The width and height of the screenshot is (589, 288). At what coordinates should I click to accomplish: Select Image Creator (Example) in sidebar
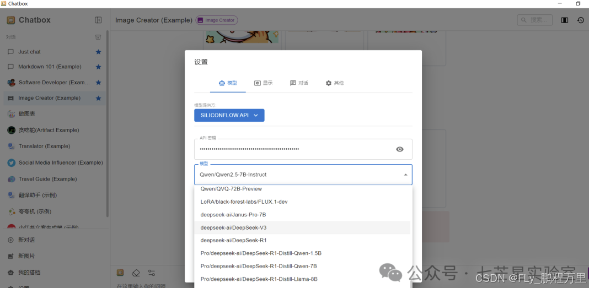[55, 98]
